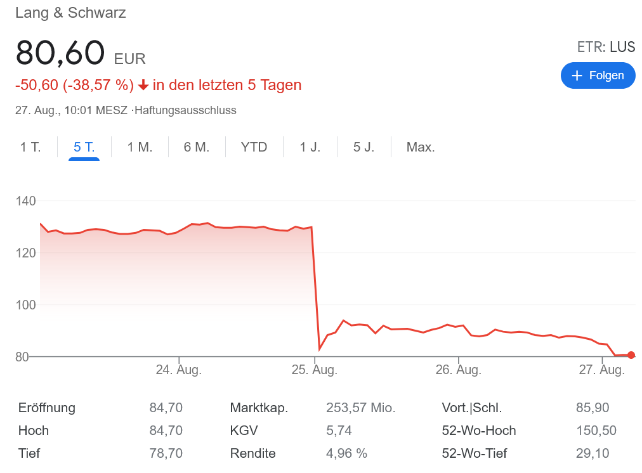The width and height of the screenshot is (642, 473).
Task: Switch to the 6 M. chart range
Action: (x=197, y=147)
